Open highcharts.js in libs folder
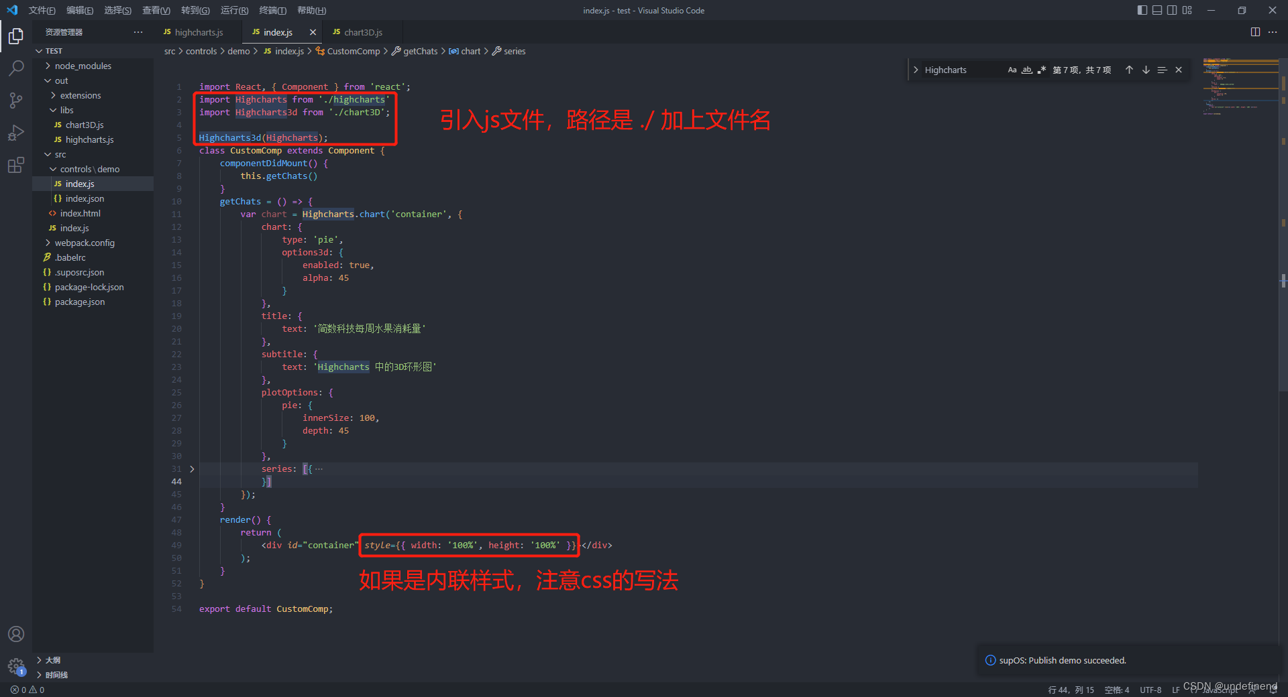1288x697 pixels. pos(93,139)
